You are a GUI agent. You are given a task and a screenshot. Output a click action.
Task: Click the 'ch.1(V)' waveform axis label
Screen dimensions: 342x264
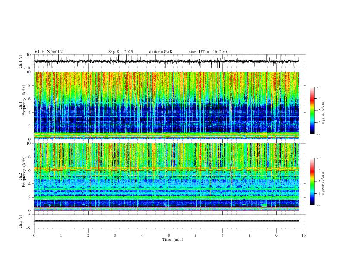[x=21, y=61]
